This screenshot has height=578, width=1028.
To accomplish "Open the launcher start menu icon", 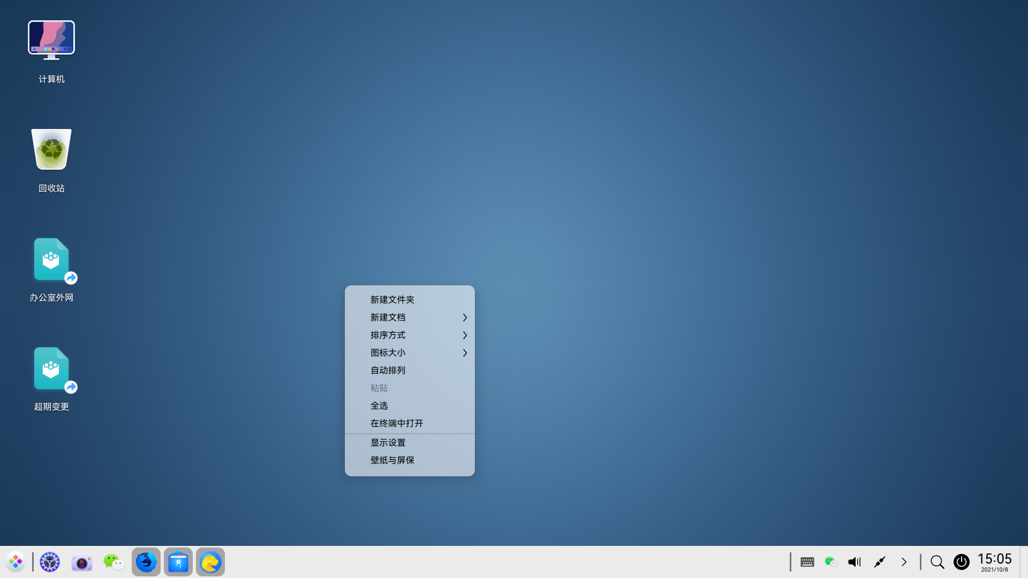I will (16, 562).
